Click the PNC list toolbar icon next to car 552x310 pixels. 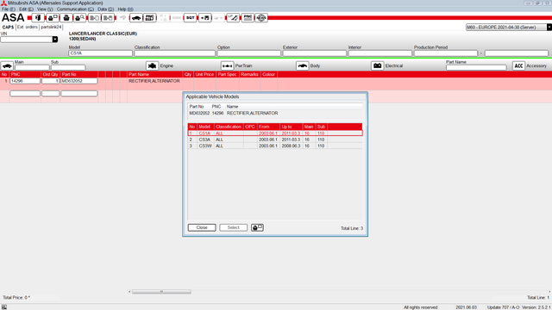[x=149, y=17]
